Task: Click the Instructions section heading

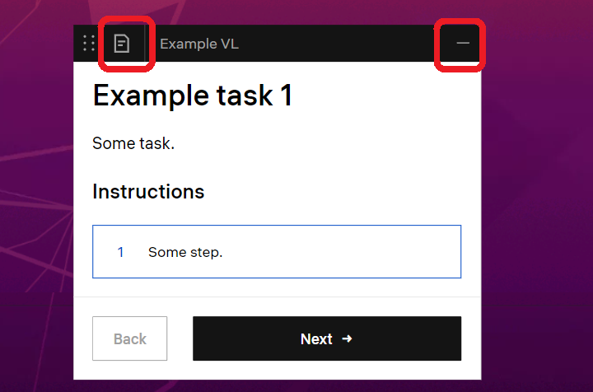Action: click(x=148, y=192)
